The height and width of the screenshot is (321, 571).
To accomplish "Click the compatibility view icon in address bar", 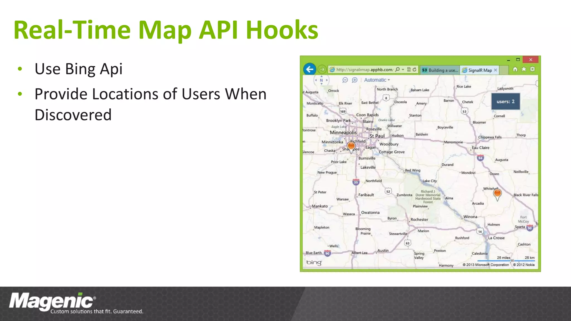I will [409, 69].
